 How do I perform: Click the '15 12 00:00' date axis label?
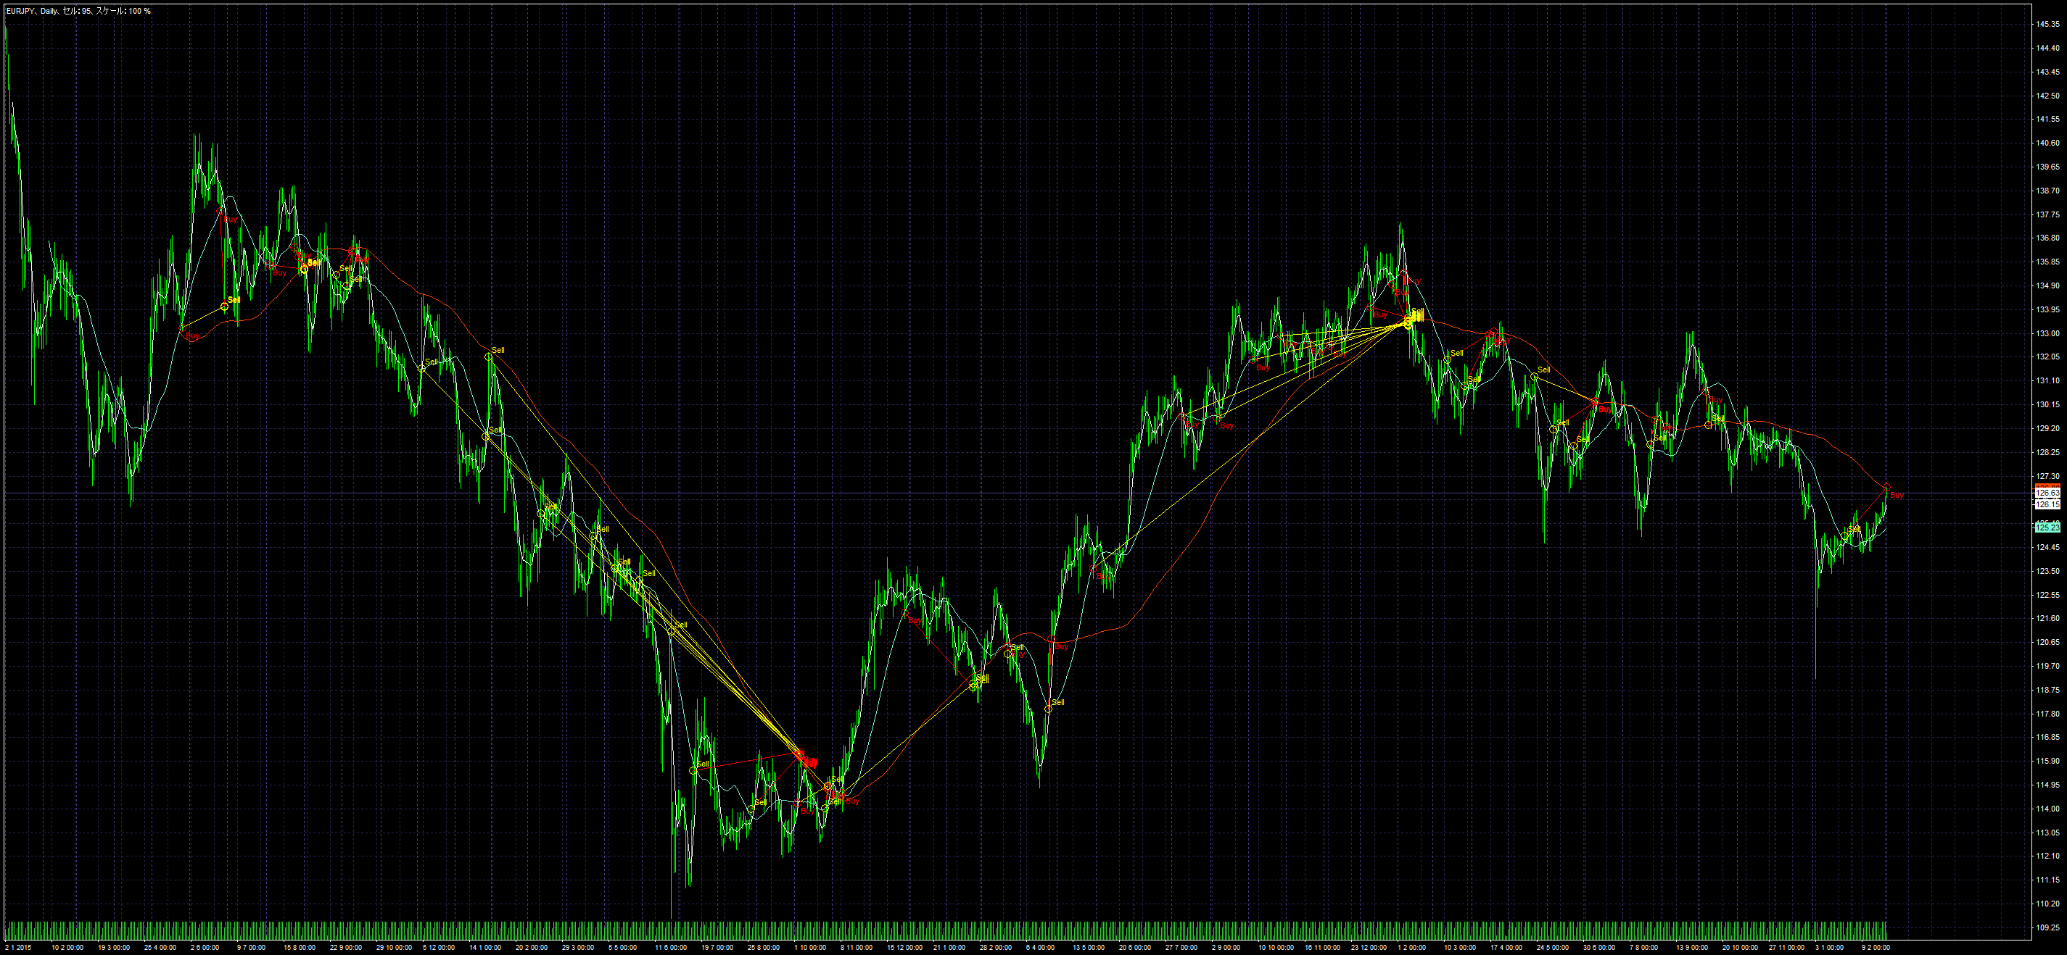pos(904,947)
